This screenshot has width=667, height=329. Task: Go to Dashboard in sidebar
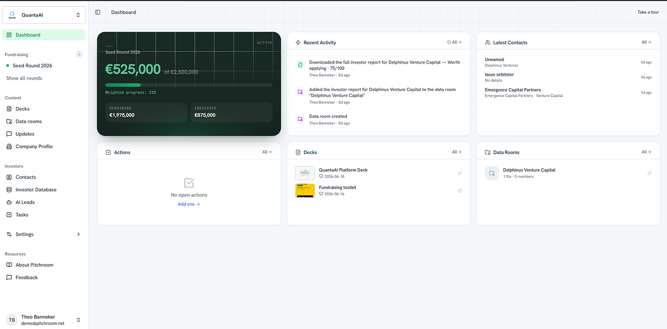(x=44, y=35)
